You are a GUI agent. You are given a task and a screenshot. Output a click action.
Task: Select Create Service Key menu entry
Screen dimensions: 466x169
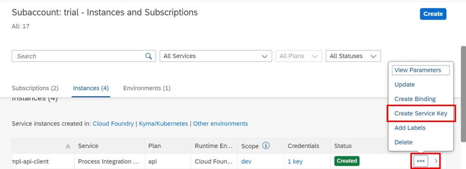421,113
